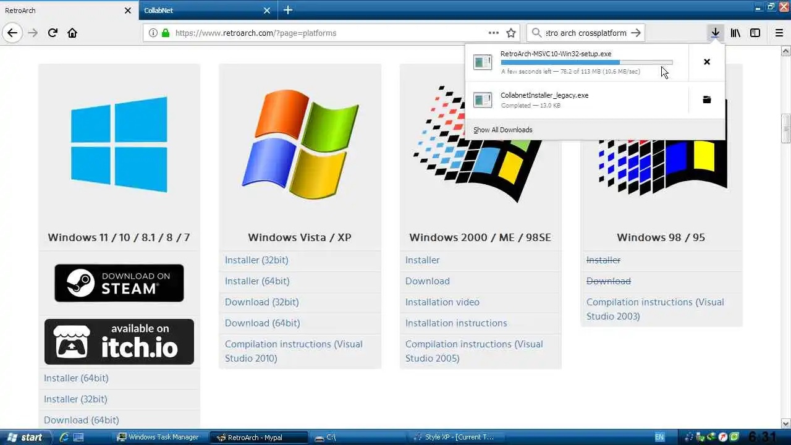This screenshot has height=445, width=791.
Task: Select the C:\ taskbar window
Action: 357,437
